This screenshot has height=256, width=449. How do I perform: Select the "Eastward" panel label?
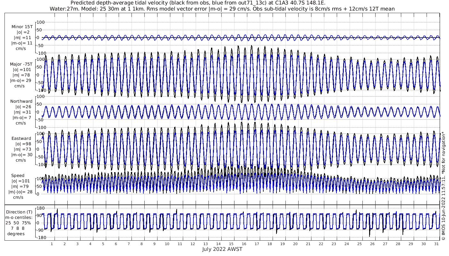pos(21,139)
